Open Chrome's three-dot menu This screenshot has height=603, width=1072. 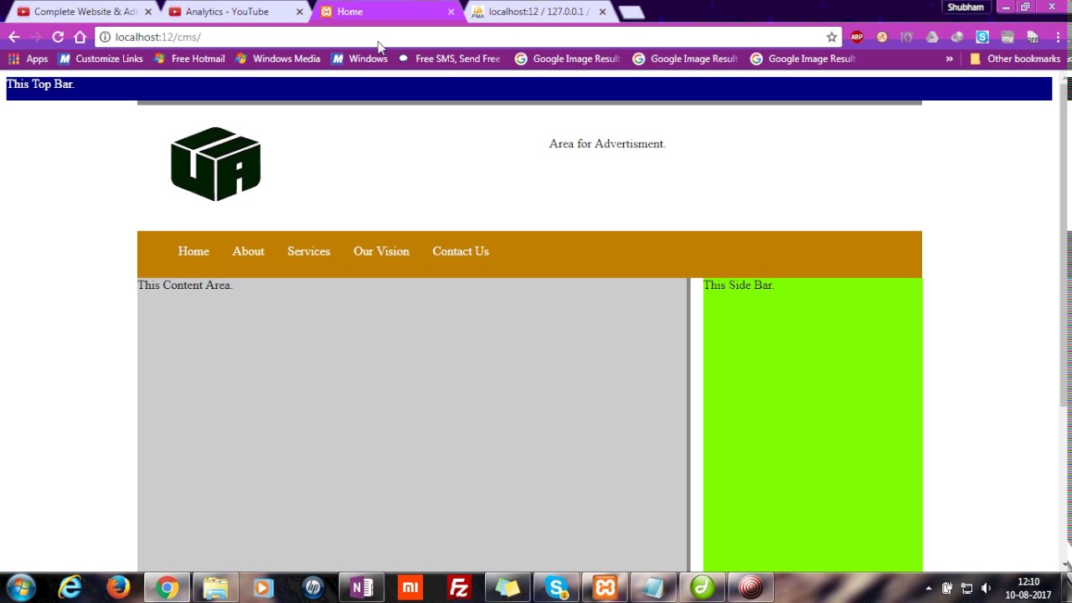tap(1059, 37)
